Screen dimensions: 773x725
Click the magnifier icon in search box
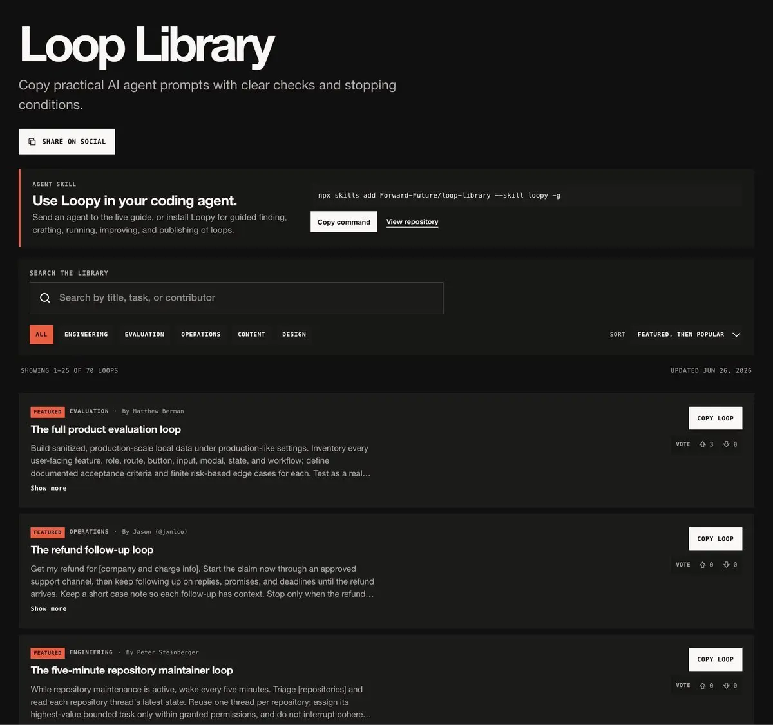click(45, 297)
